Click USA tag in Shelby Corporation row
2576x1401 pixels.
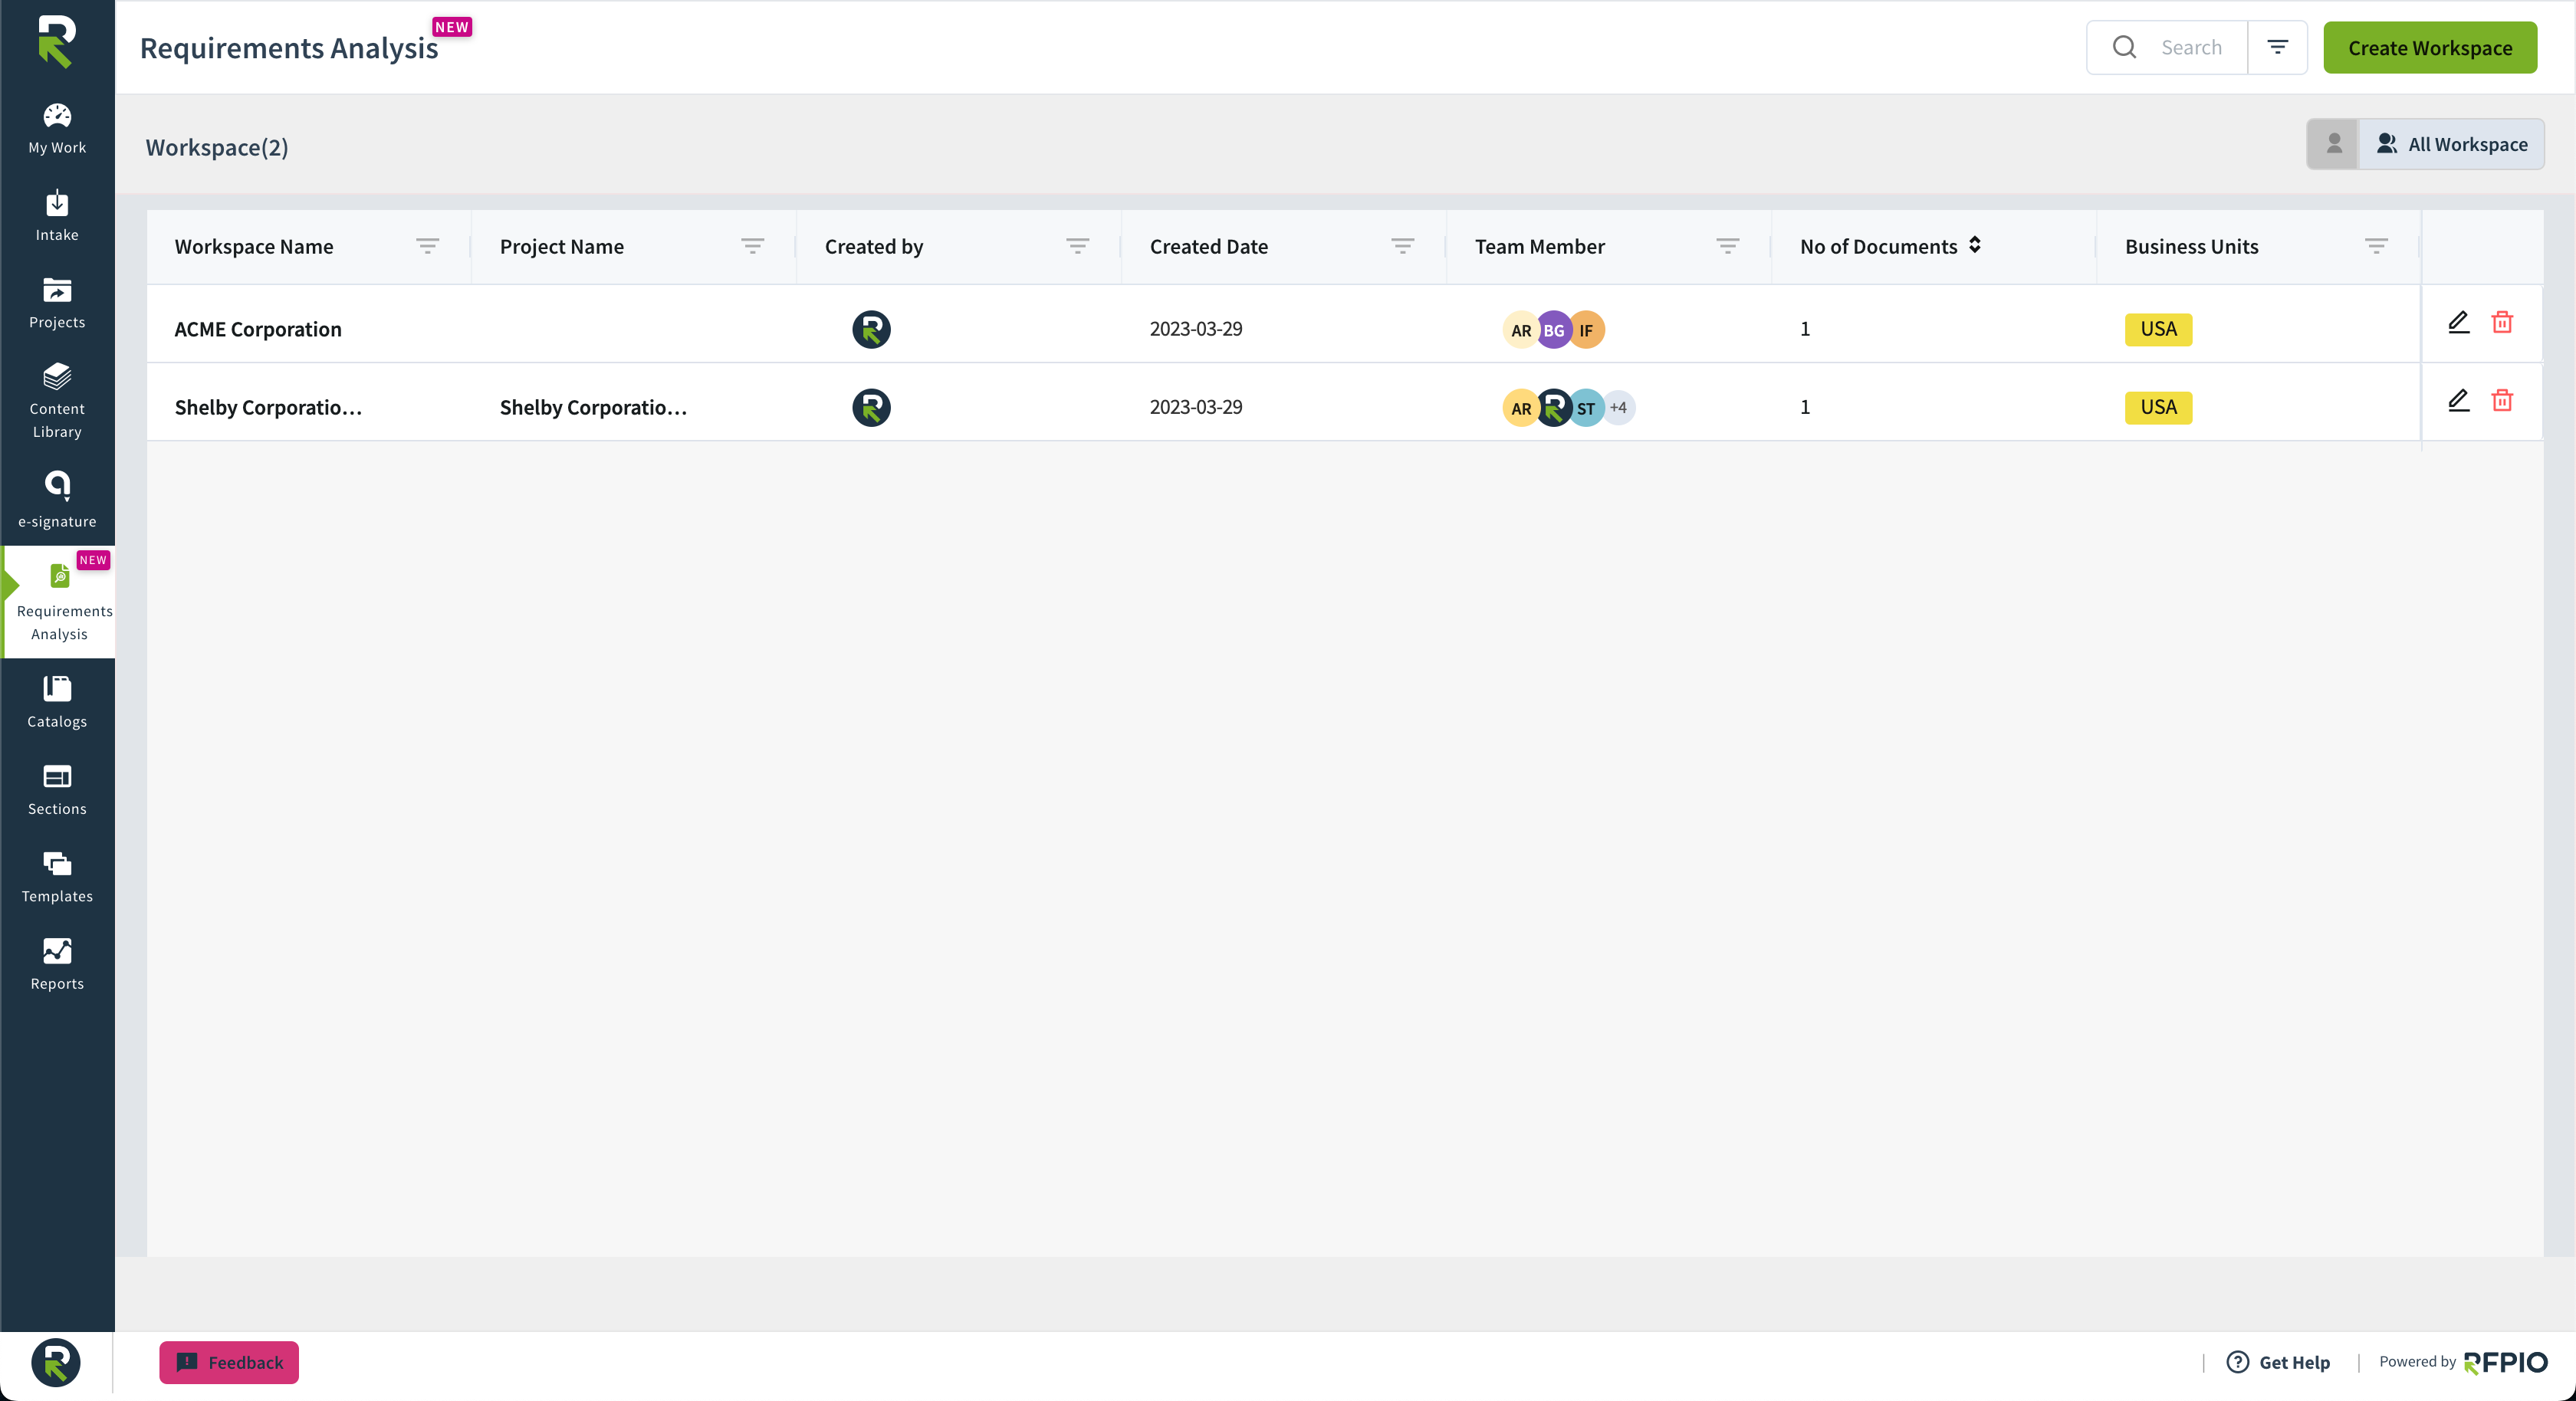(2158, 407)
